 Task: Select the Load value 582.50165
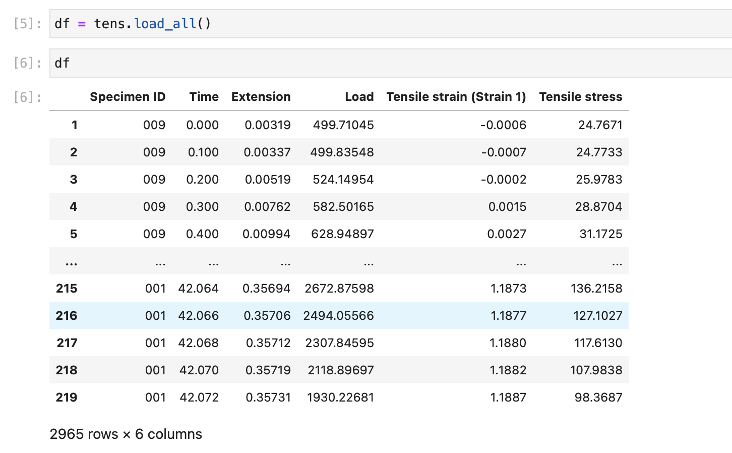pyautogui.click(x=343, y=207)
